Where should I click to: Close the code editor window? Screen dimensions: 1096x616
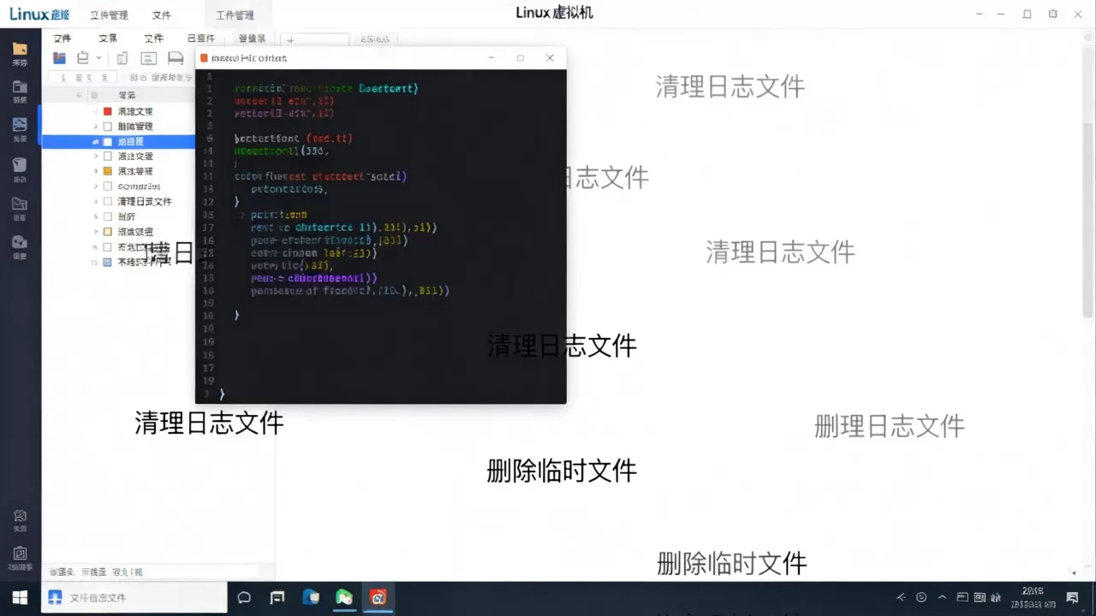(550, 58)
